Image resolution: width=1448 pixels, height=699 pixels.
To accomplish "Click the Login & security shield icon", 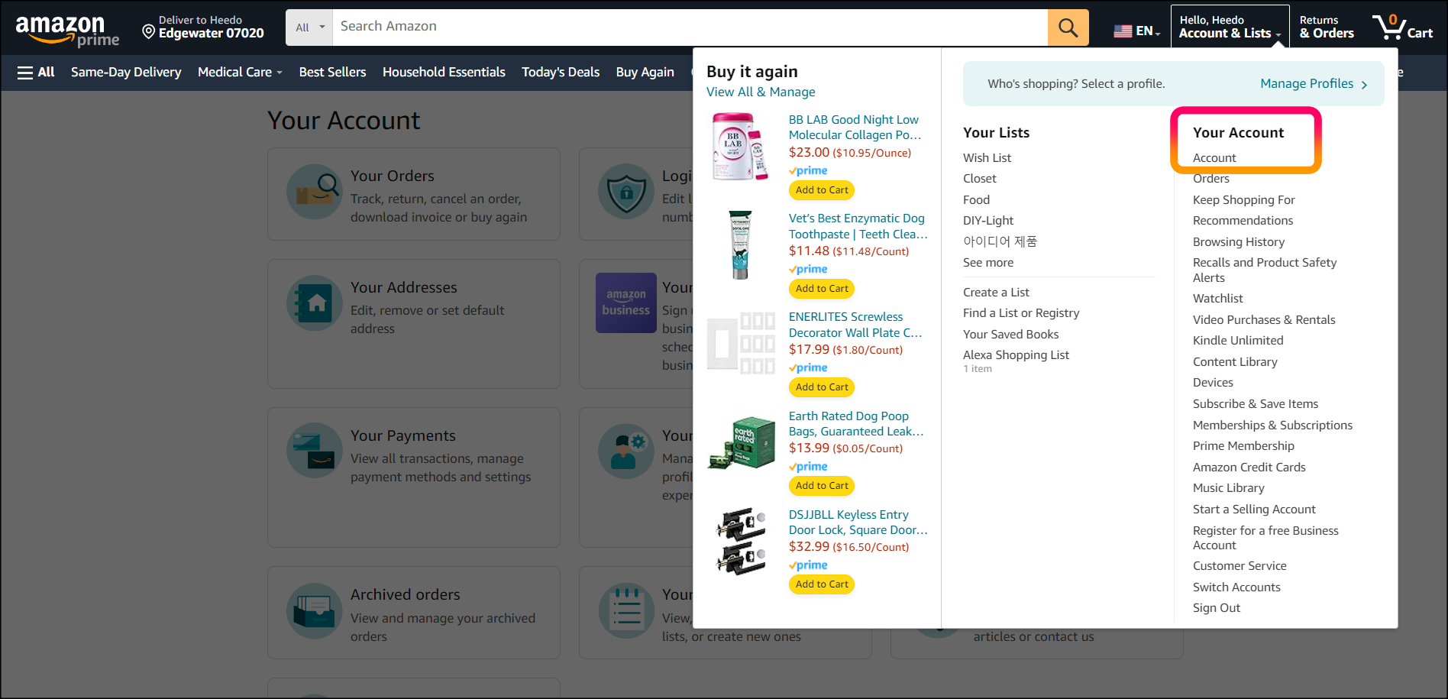I will tap(626, 192).
